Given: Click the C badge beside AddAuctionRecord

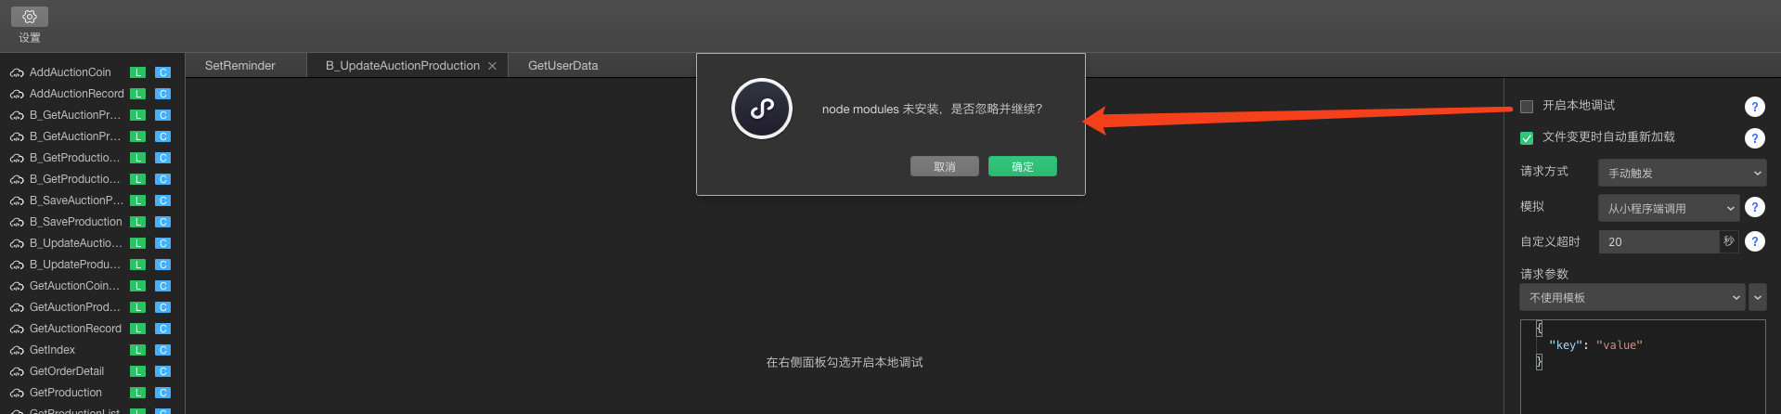Looking at the screenshot, I should [162, 94].
